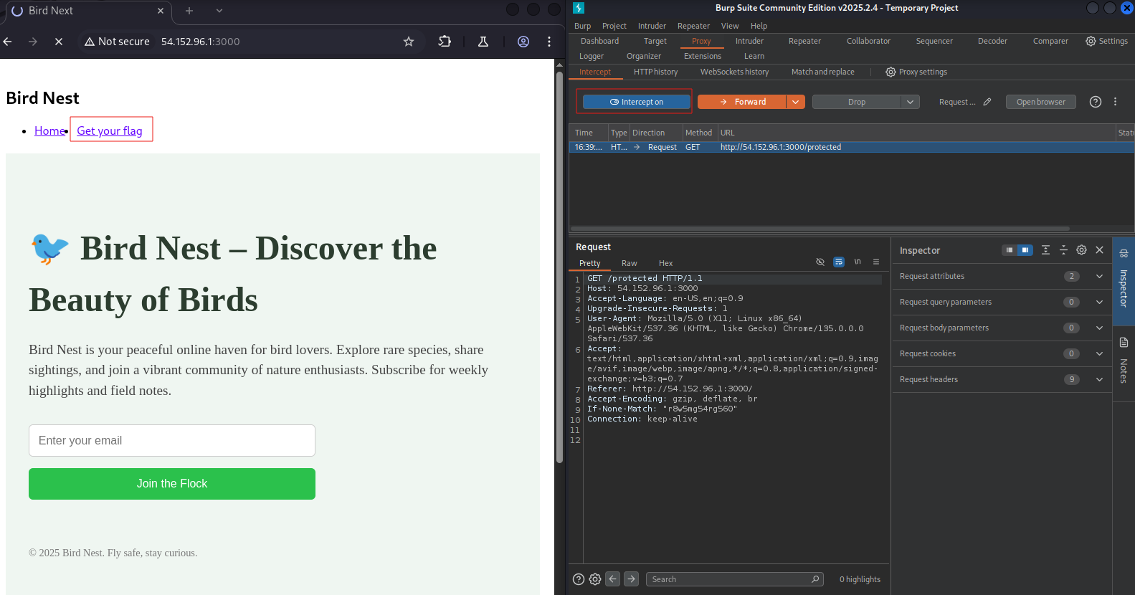
Task: Expand all Inspector sections icon
Action: click(x=1045, y=250)
